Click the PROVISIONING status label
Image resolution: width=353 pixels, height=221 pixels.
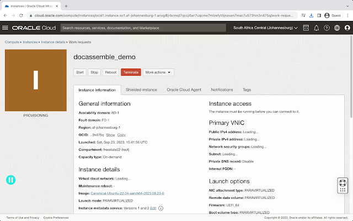pos(36,115)
